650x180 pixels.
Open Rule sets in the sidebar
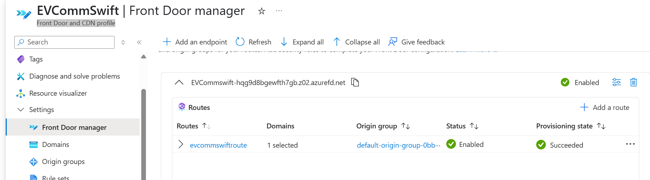(56, 177)
